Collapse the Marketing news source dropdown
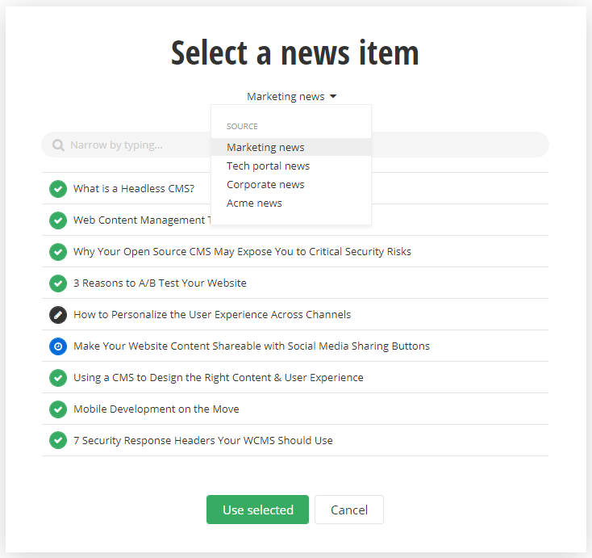The height and width of the screenshot is (558, 592). 286,97
